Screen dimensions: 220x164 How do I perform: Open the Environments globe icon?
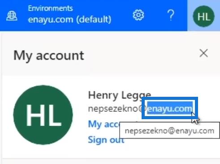tap(12, 16)
